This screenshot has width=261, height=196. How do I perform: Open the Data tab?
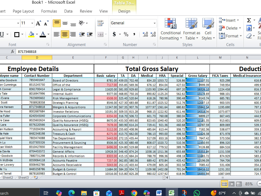click(68, 11)
